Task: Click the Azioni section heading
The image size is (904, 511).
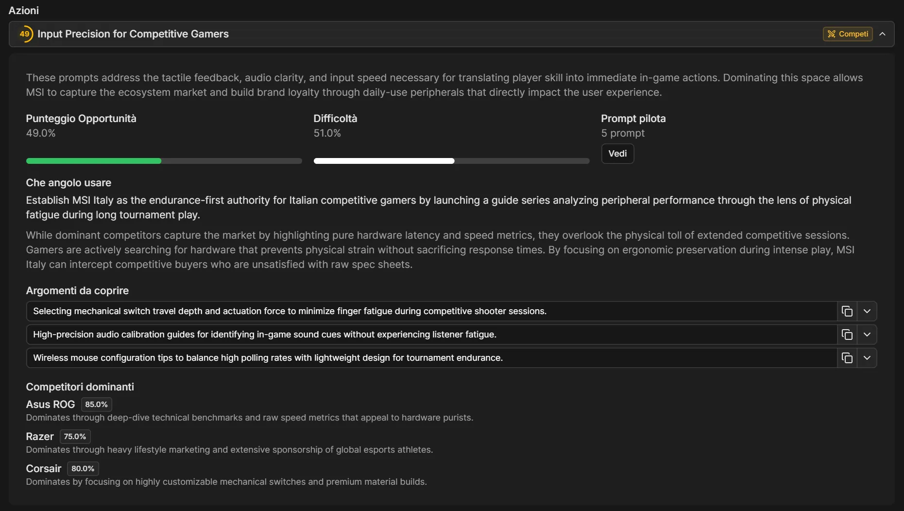Action: click(23, 10)
